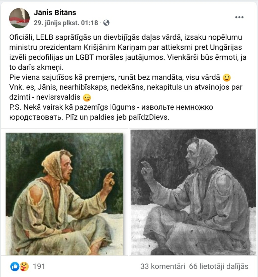
Task: Click the word "юродствовать" in the post
Action: coord(36,117)
